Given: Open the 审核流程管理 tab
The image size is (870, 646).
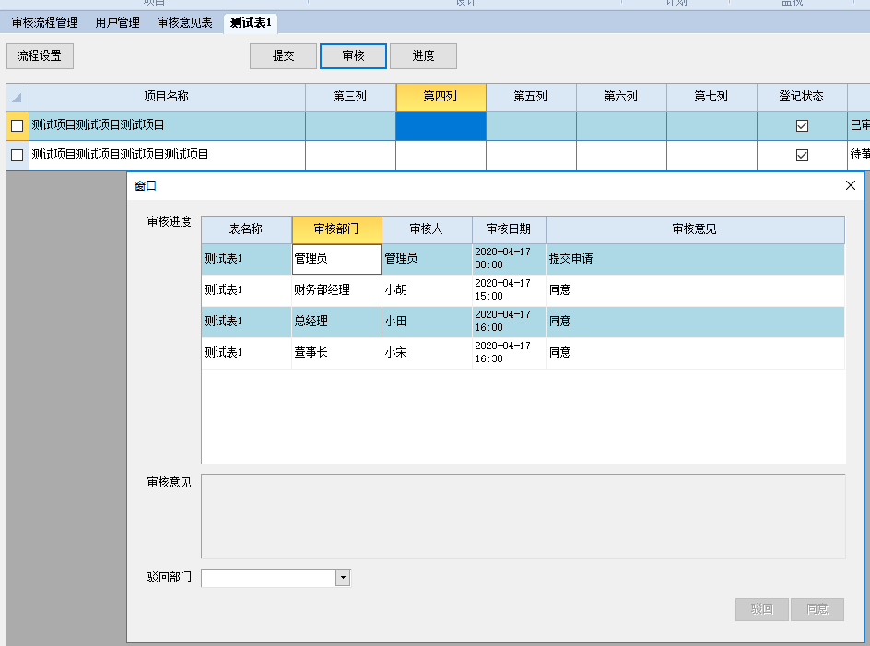Looking at the screenshot, I should coord(45,23).
